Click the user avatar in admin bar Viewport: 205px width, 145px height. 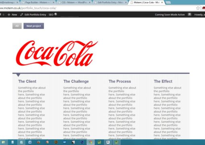point(189,14)
